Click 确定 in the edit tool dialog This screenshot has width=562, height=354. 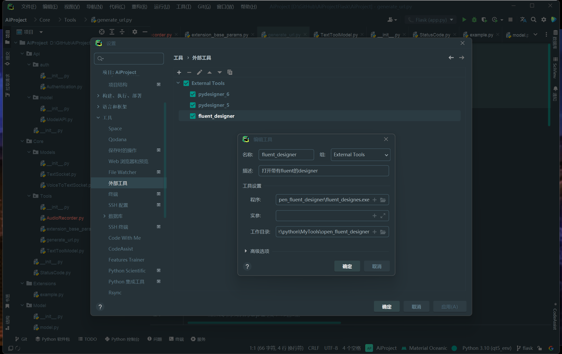coord(347,266)
